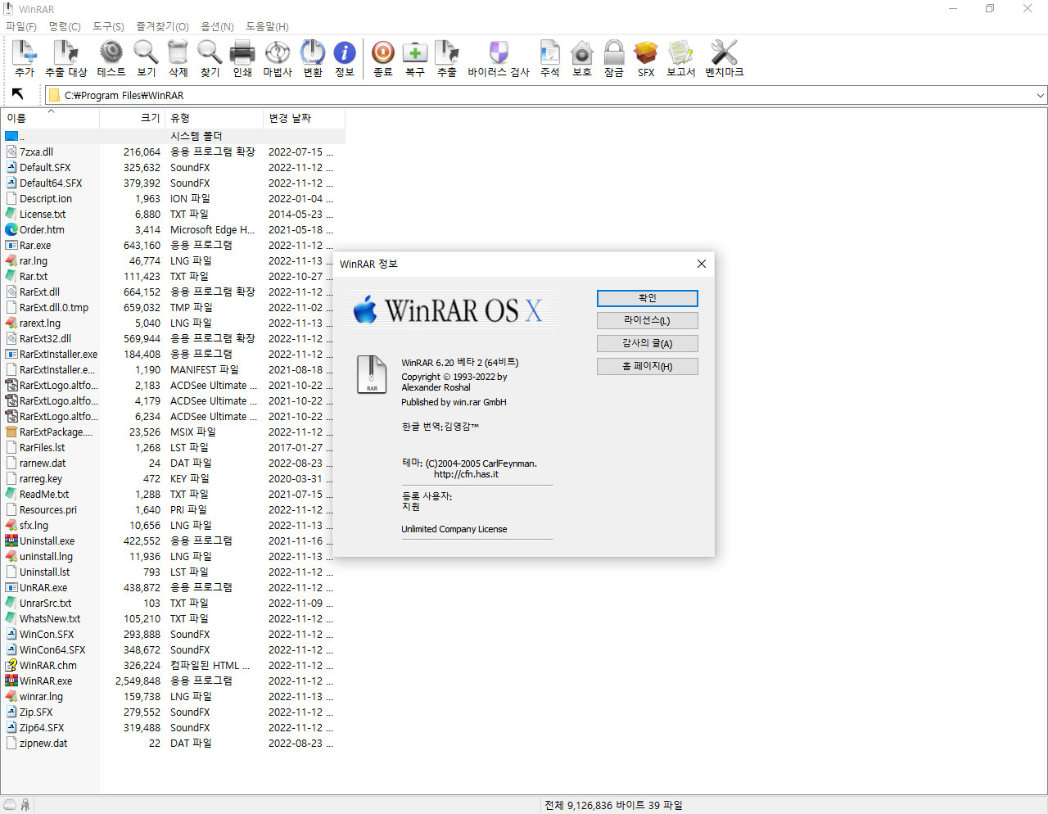The image size is (1048, 814).
Task: Sort by the 유형 column header
Action: pyautogui.click(x=214, y=118)
